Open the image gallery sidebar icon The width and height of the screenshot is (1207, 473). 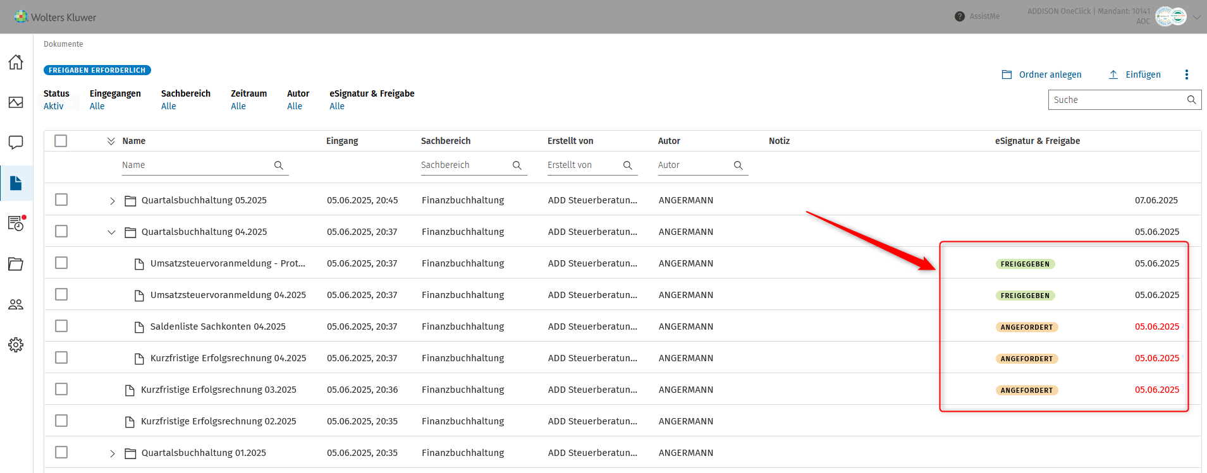click(x=16, y=102)
